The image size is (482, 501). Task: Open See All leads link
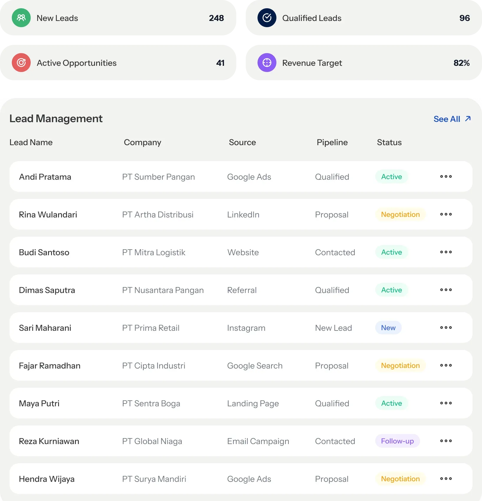coord(452,119)
